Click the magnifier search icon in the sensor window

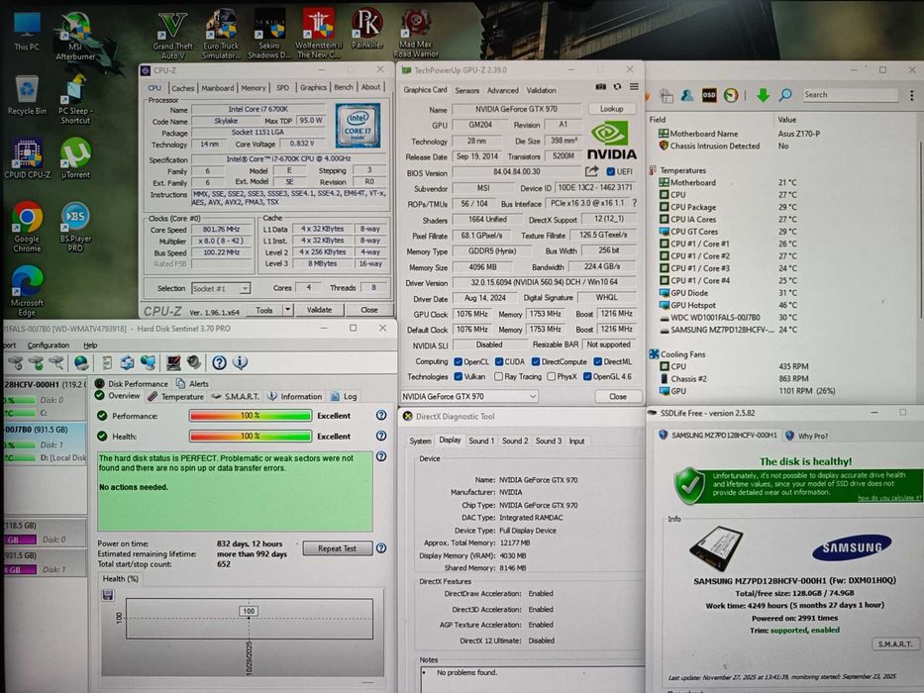785,95
